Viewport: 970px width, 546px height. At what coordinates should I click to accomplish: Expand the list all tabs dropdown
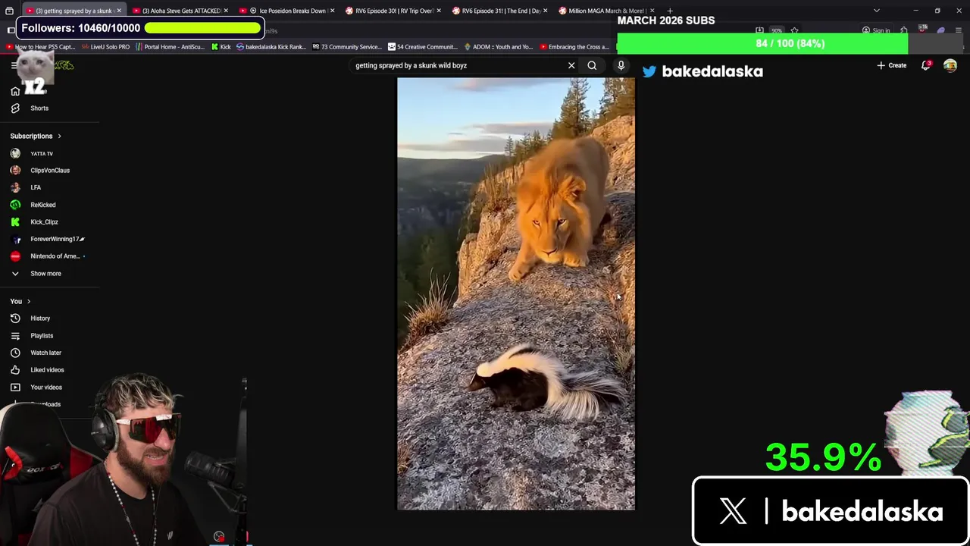(876, 11)
